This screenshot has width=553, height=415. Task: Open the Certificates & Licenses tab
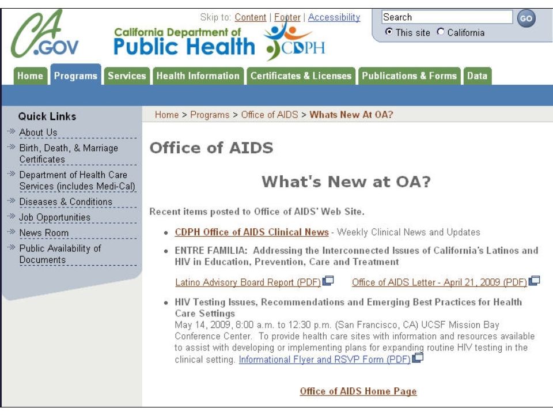[x=301, y=76]
